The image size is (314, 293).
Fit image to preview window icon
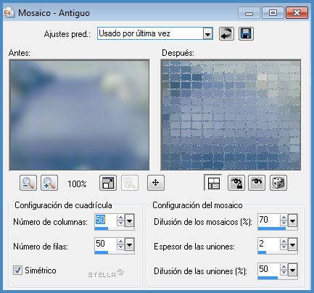point(108,183)
